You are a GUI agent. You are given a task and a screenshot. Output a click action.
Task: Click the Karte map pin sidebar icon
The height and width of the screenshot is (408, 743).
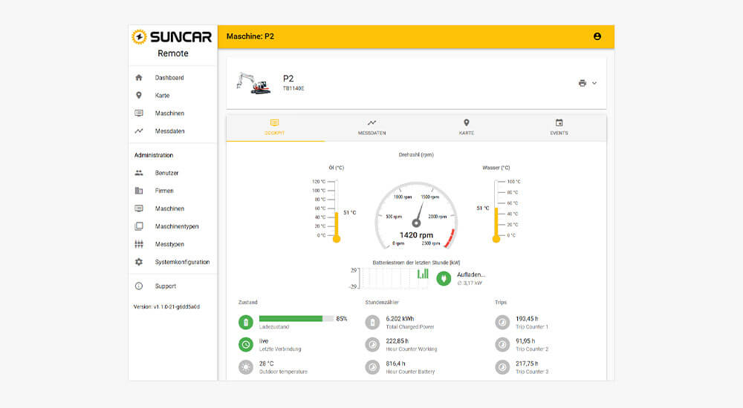click(139, 96)
